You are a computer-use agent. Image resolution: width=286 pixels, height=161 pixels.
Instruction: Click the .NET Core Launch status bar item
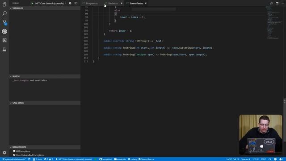(x=74, y=159)
